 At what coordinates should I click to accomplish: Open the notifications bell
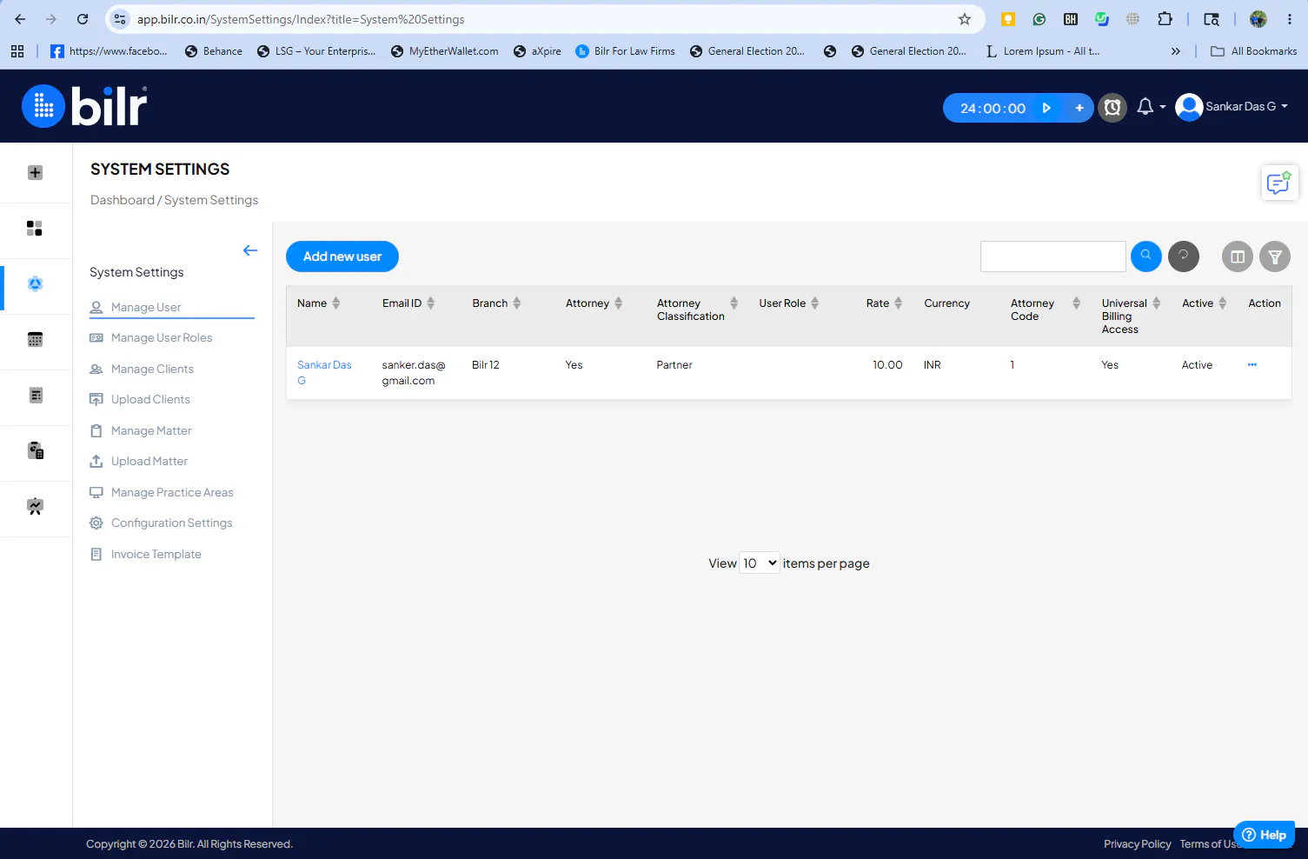(1146, 106)
